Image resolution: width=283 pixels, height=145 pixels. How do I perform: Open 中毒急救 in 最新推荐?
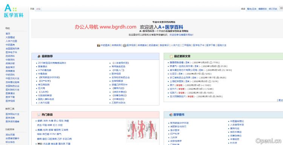coord(43,74)
